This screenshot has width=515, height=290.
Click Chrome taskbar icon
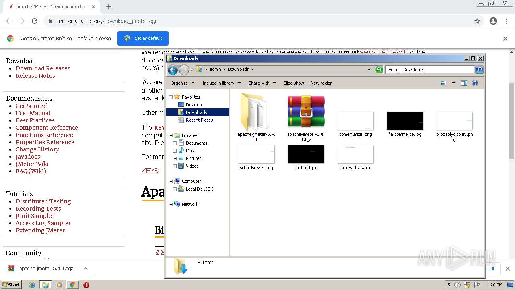click(72, 285)
